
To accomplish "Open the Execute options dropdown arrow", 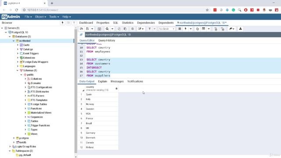I will pos(191,29).
